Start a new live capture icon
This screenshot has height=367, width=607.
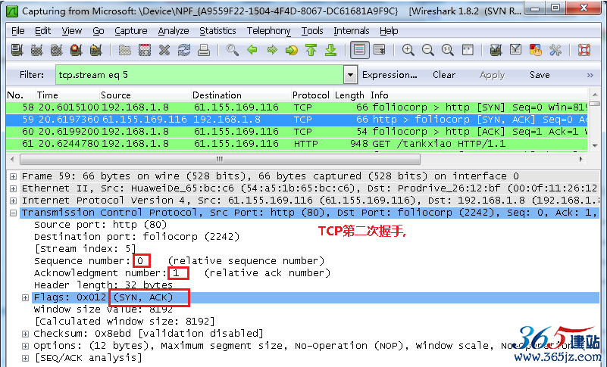click(56, 50)
